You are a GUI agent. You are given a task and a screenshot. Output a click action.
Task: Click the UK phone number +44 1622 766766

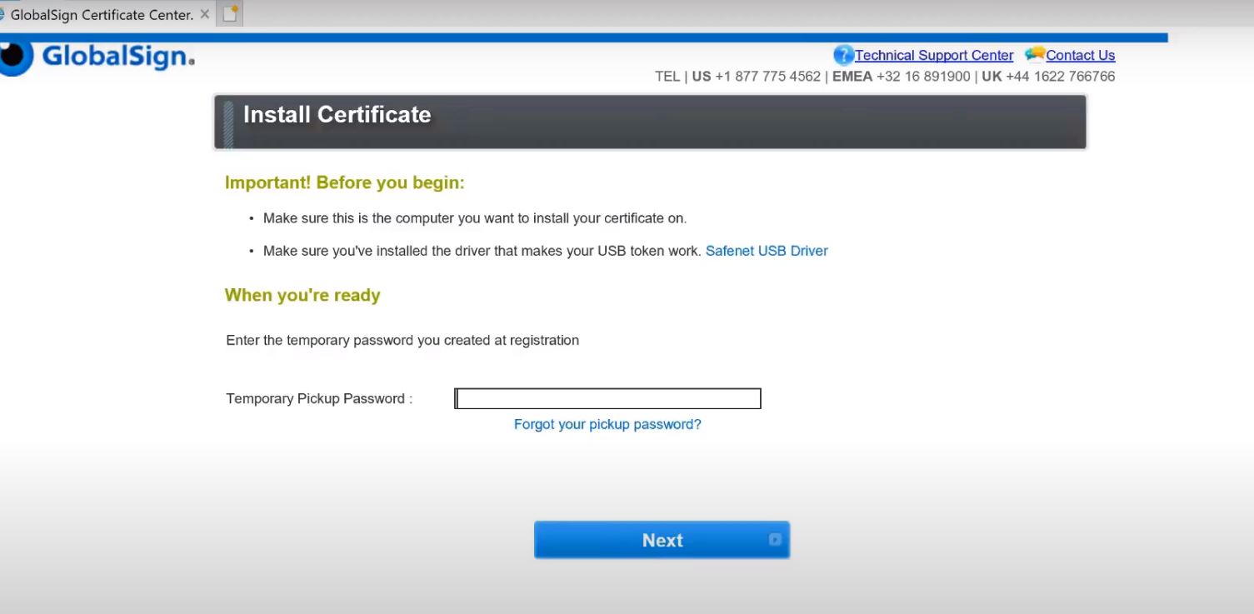1060,77
